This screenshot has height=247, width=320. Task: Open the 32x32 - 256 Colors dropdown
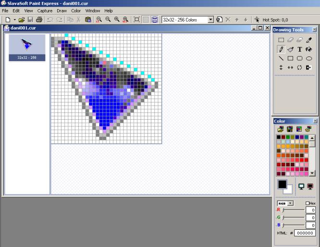tap(211, 20)
